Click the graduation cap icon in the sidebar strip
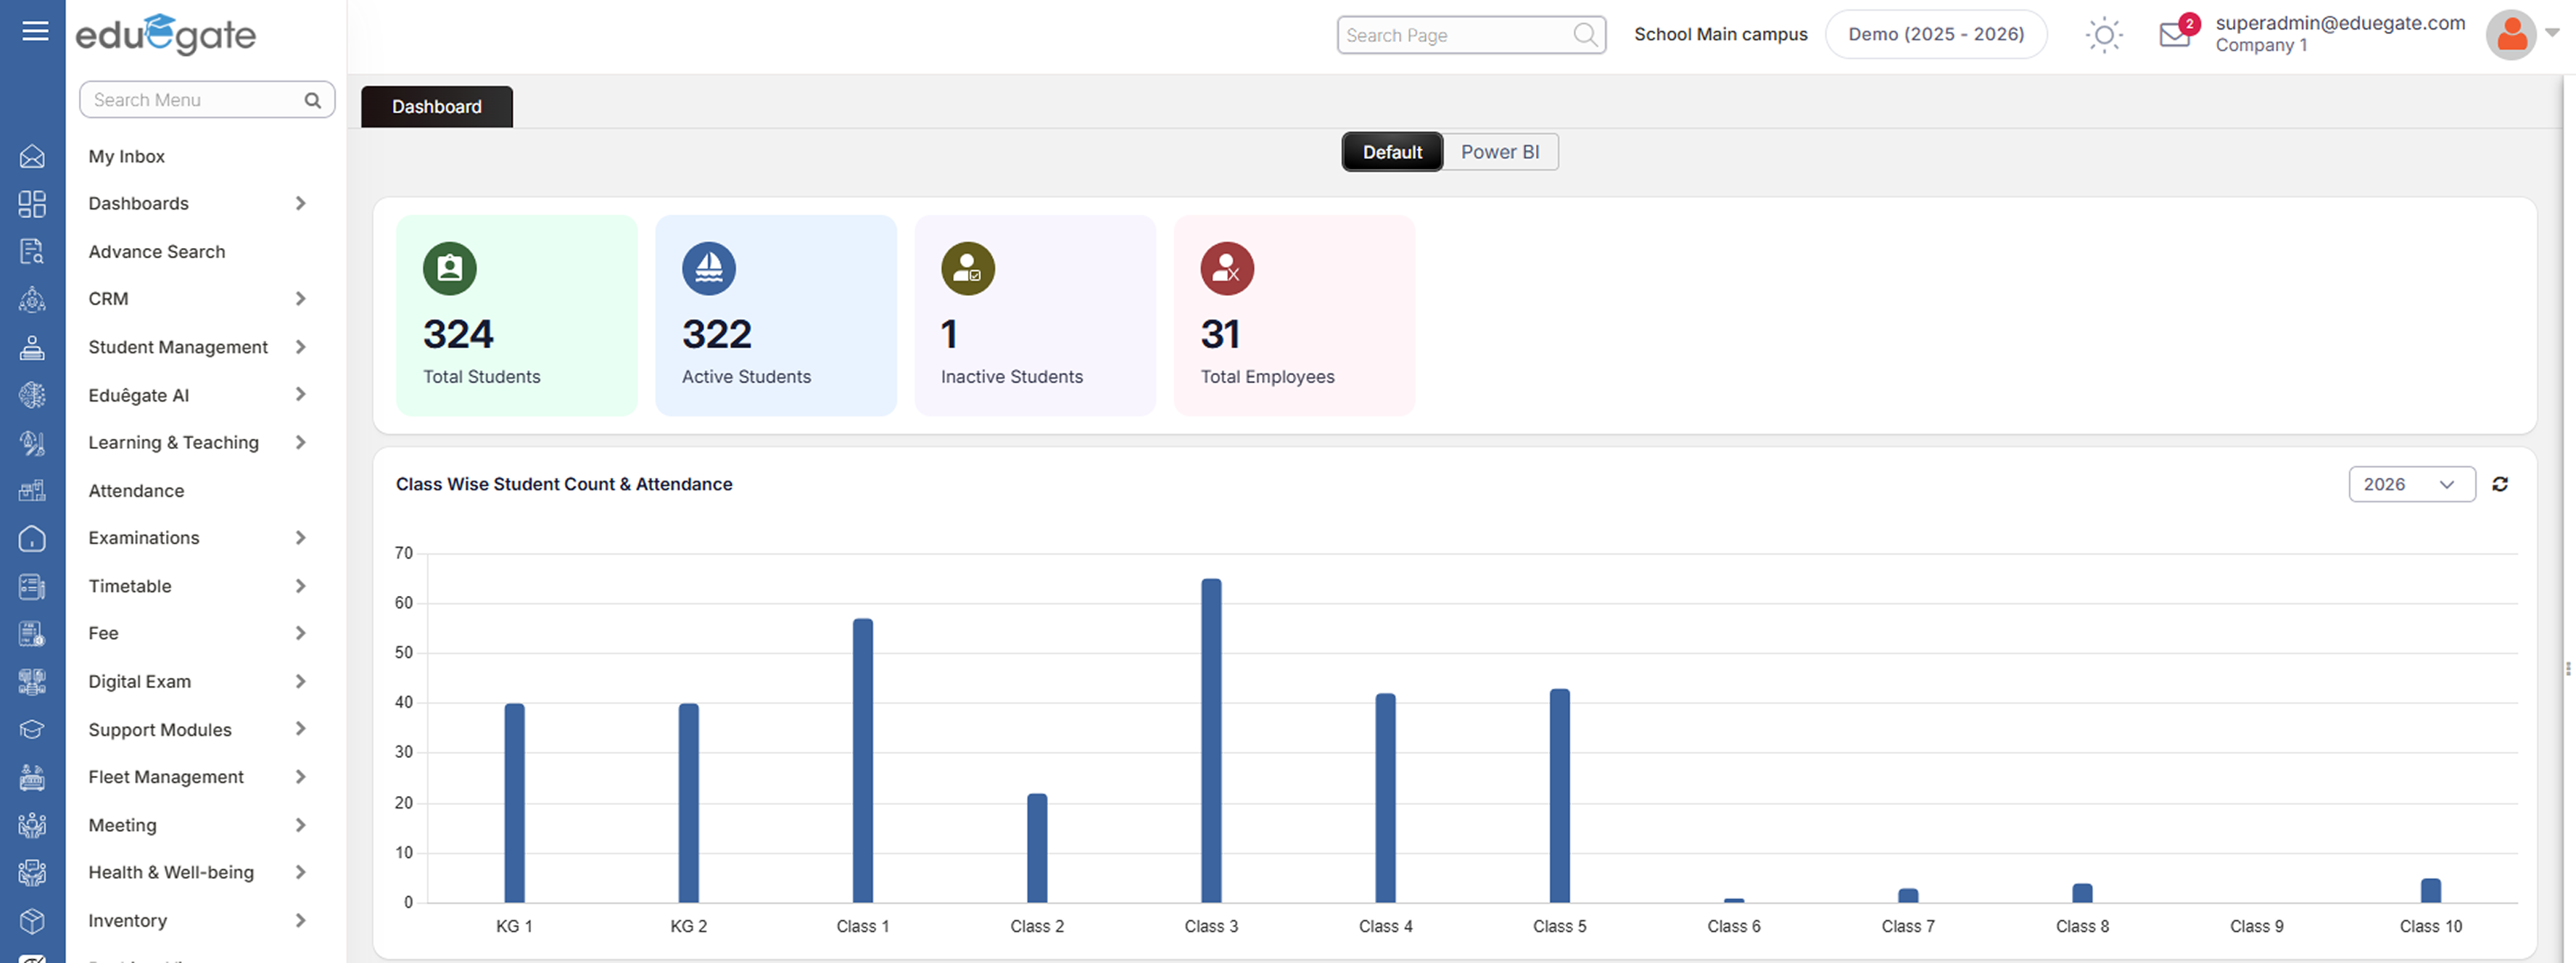This screenshot has height=963, width=2576. click(x=32, y=730)
